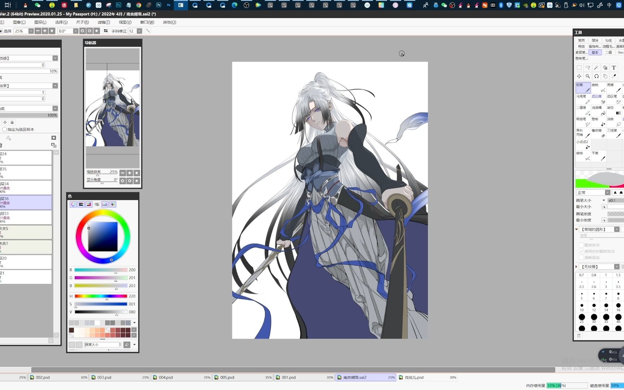Choose the 涂抹 smudge tool
Image resolution: width=624 pixels, height=390 pixels.
pyautogui.click(x=614, y=122)
